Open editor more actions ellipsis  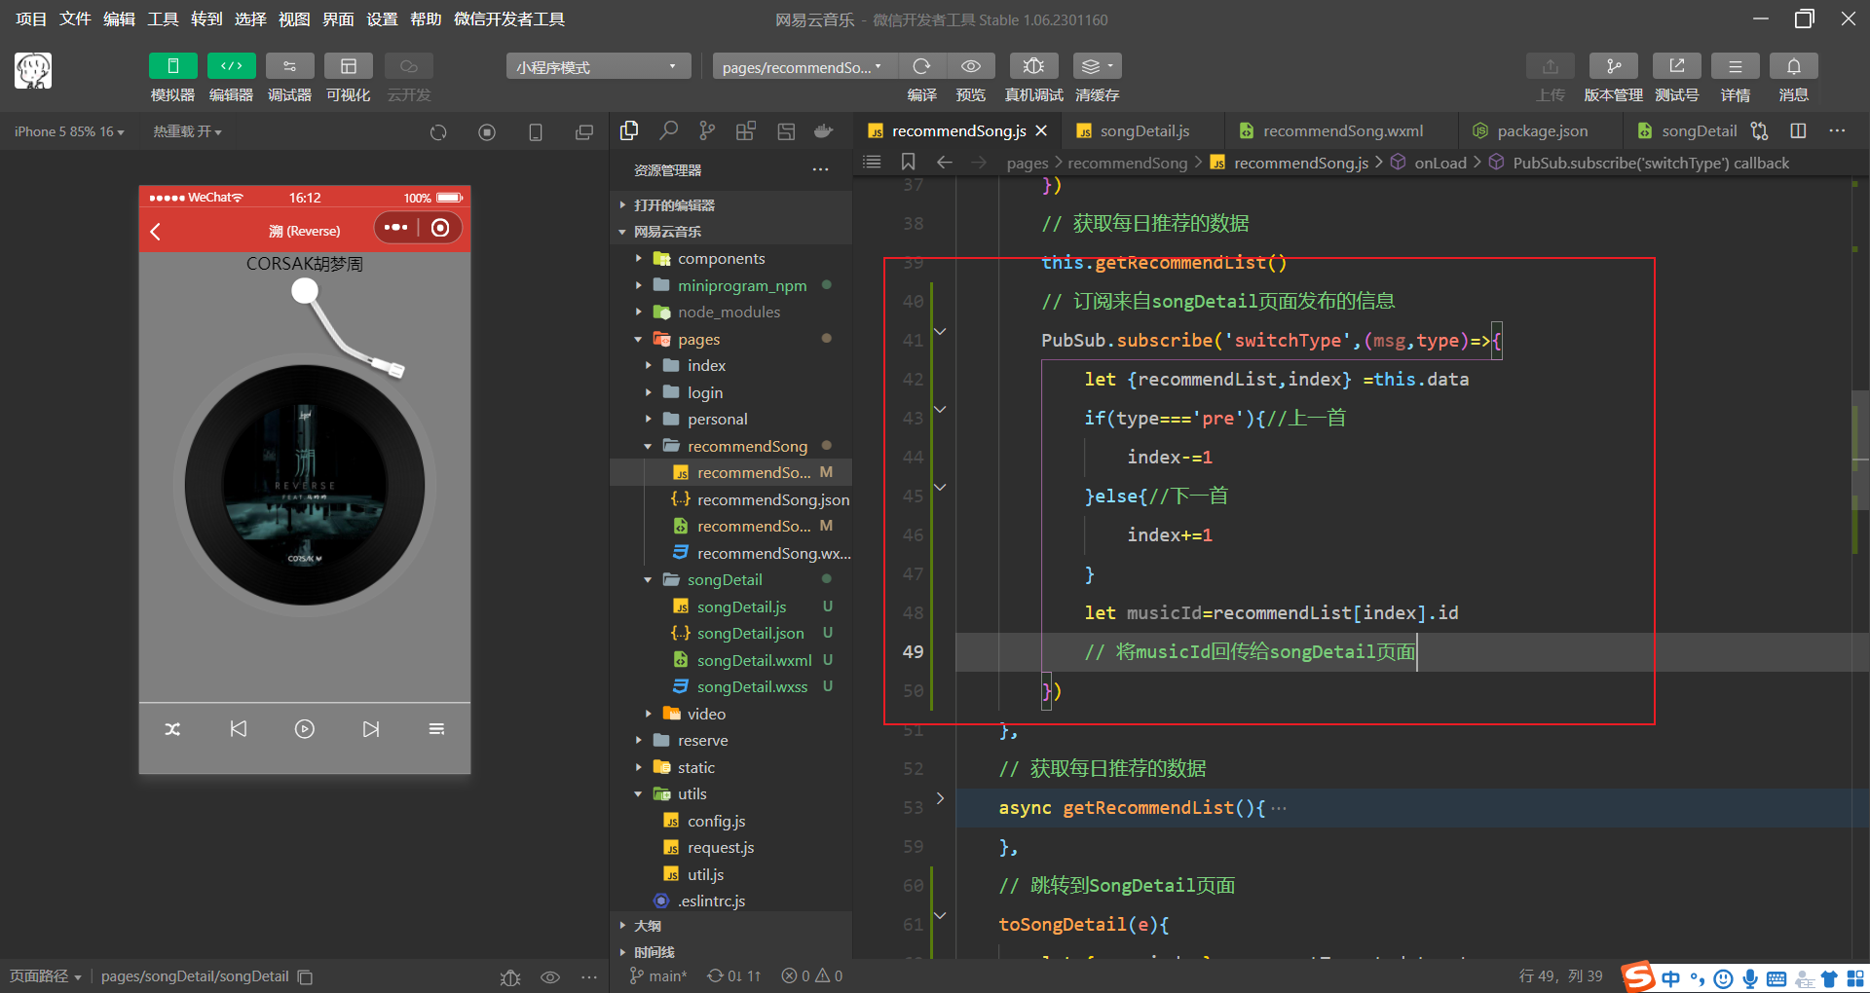[x=1837, y=130]
